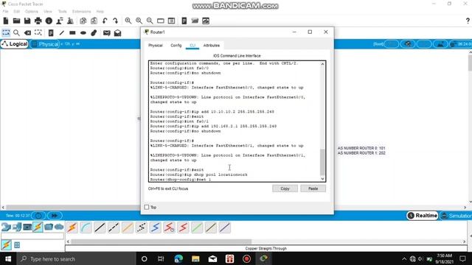
Task: Open the Mail app from taskbar
Action: tap(212, 258)
